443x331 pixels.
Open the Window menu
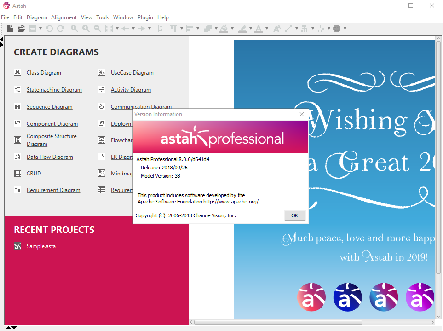123,17
